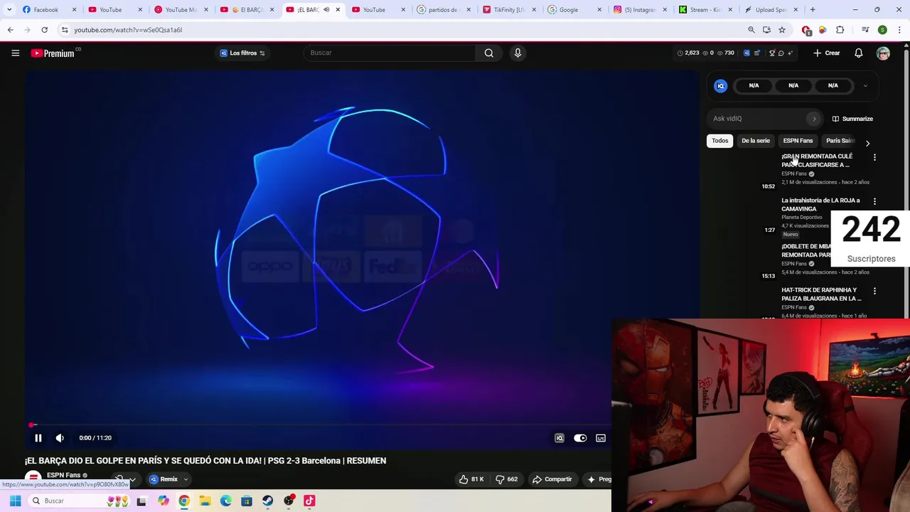Select the ESPN Fans chip
The width and height of the screenshot is (910, 512).
[x=798, y=141]
